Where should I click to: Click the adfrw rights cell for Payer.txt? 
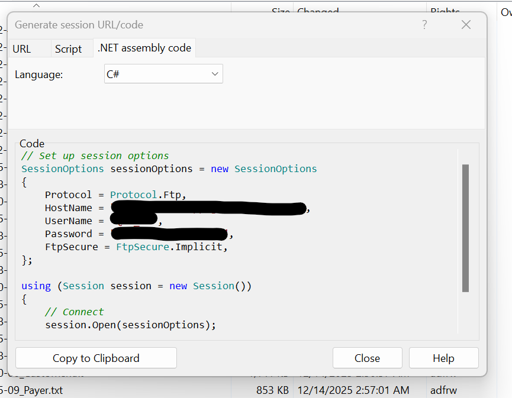click(444, 390)
